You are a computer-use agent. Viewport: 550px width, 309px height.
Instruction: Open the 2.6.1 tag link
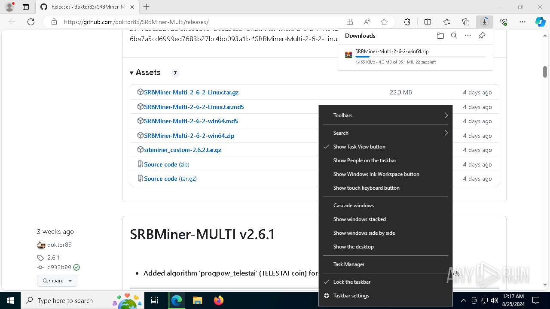coord(53,257)
